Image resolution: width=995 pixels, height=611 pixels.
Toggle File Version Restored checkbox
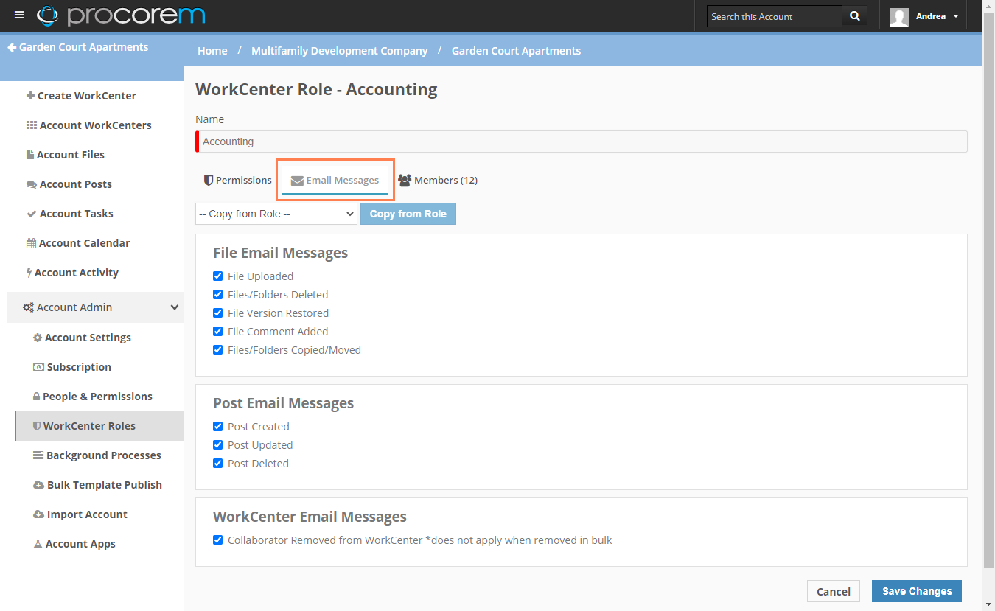pyautogui.click(x=217, y=313)
